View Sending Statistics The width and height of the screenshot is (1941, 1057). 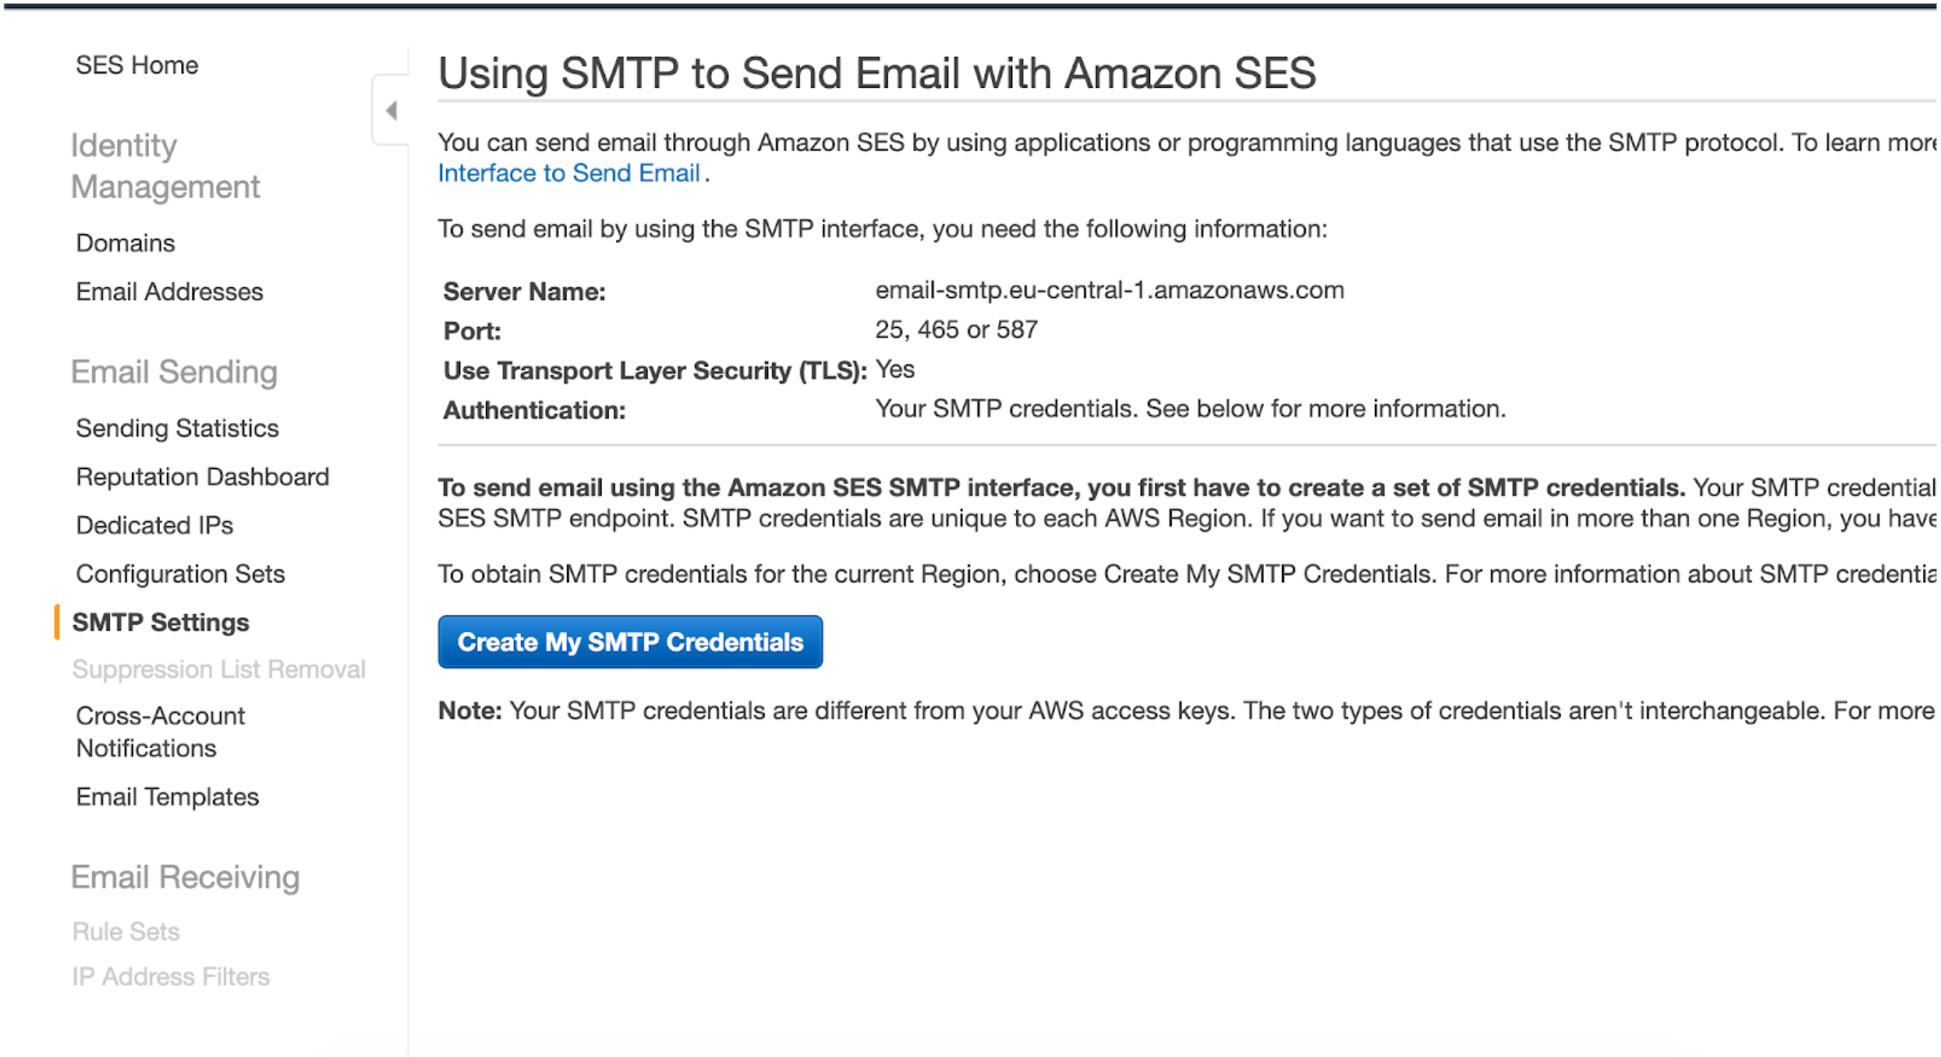177,428
